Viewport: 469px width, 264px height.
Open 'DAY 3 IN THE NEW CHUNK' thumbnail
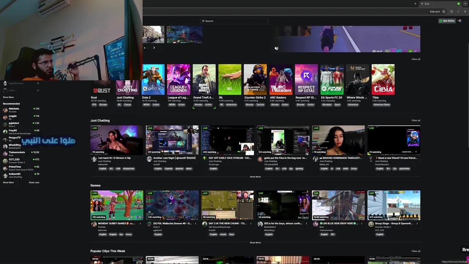pyautogui.click(x=228, y=205)
